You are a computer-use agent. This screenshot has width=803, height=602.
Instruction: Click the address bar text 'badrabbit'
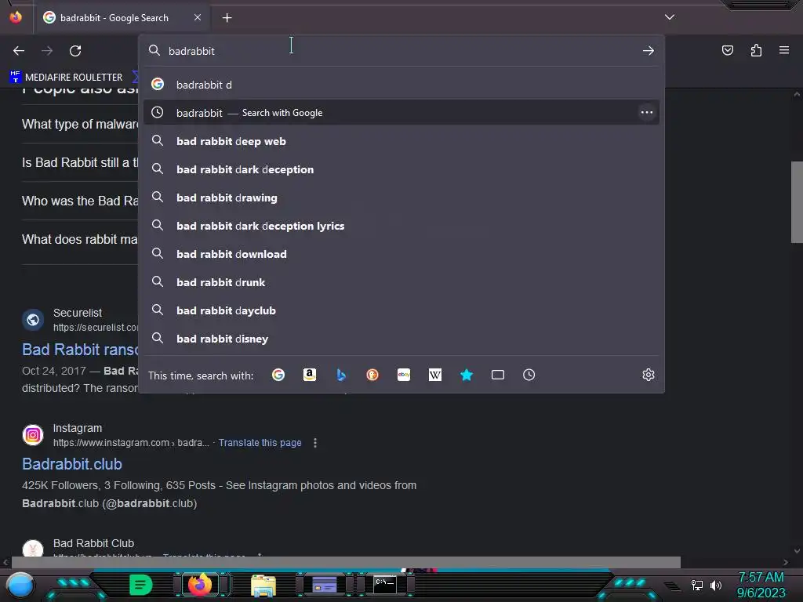click(x=191, y=51)
